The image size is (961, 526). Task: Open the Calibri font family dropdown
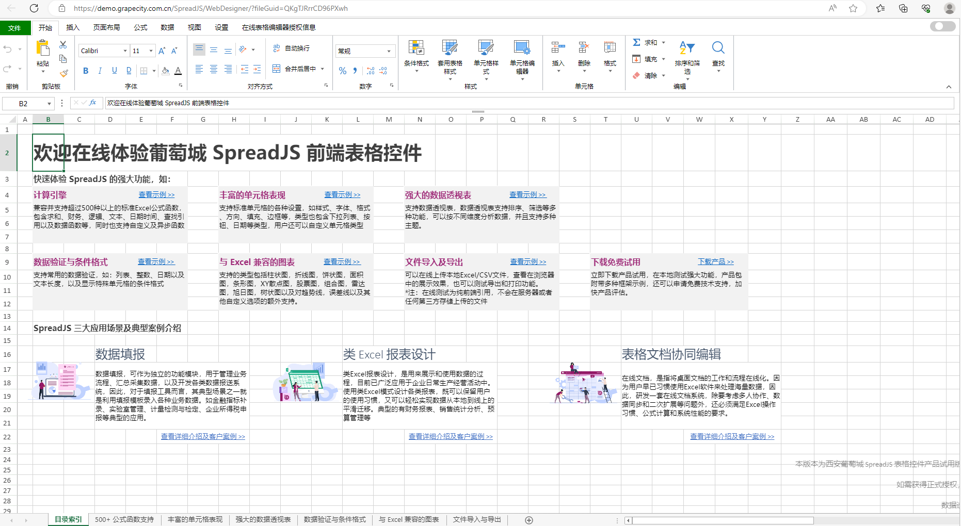125,51
